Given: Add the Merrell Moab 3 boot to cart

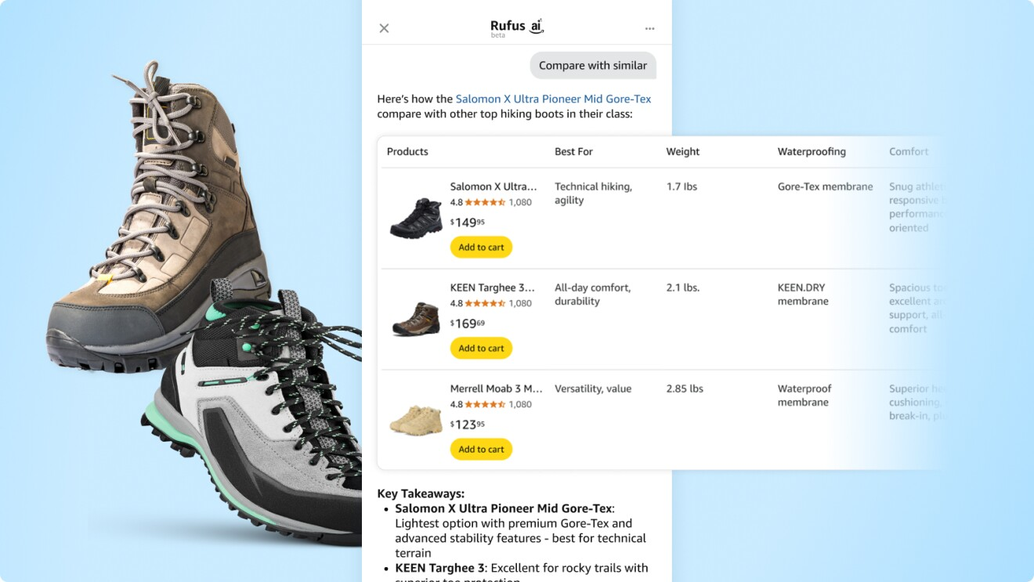Looking at the screenshot, I should [481, 450].
